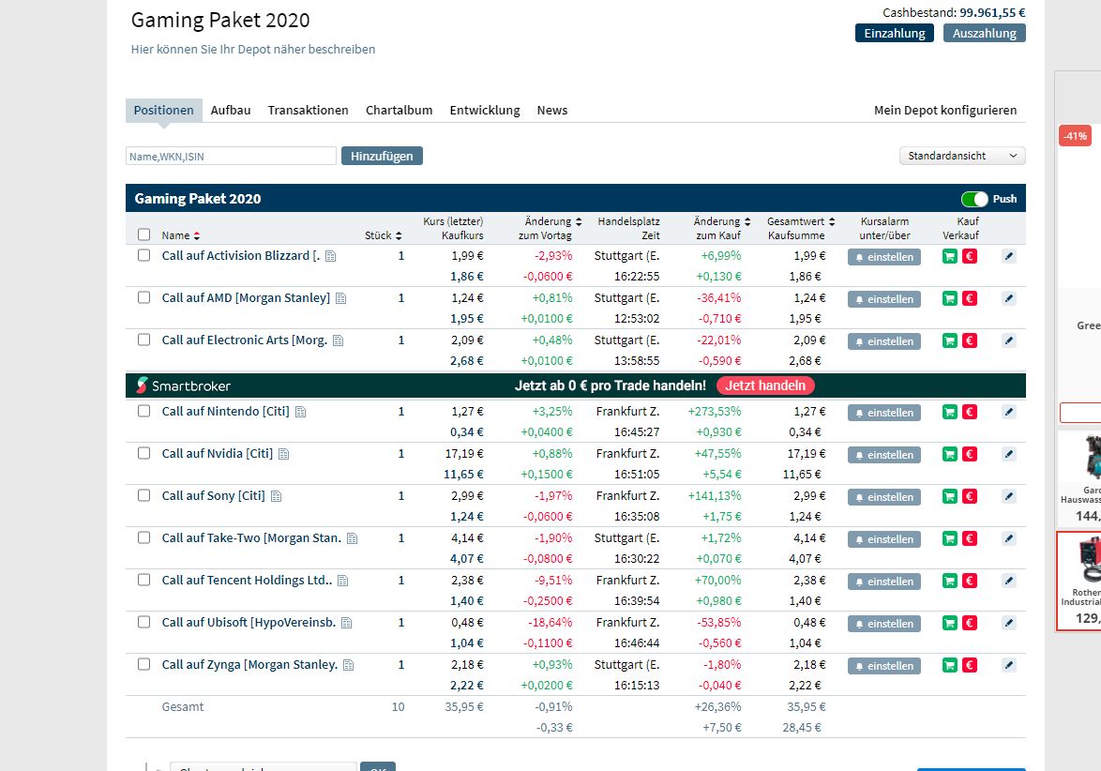Click the document icon next to Call auf AMD
The height and width of the screenshot is (771, 1101).
point(342,297)
